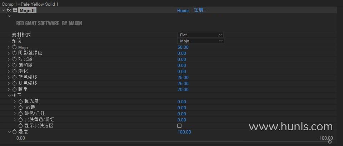343x146 pixels.
Task: Edit the 对比度 value 0.00
Action: click(182, 59)
